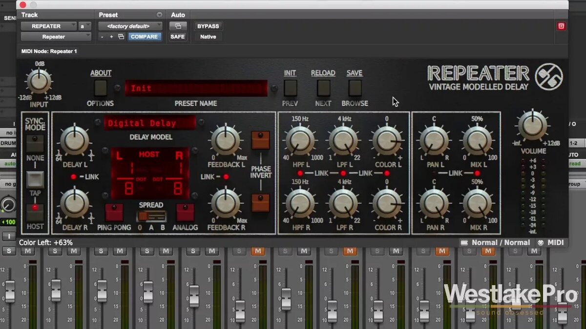
Task: Select NONE sync mode button
Action: 35,143
